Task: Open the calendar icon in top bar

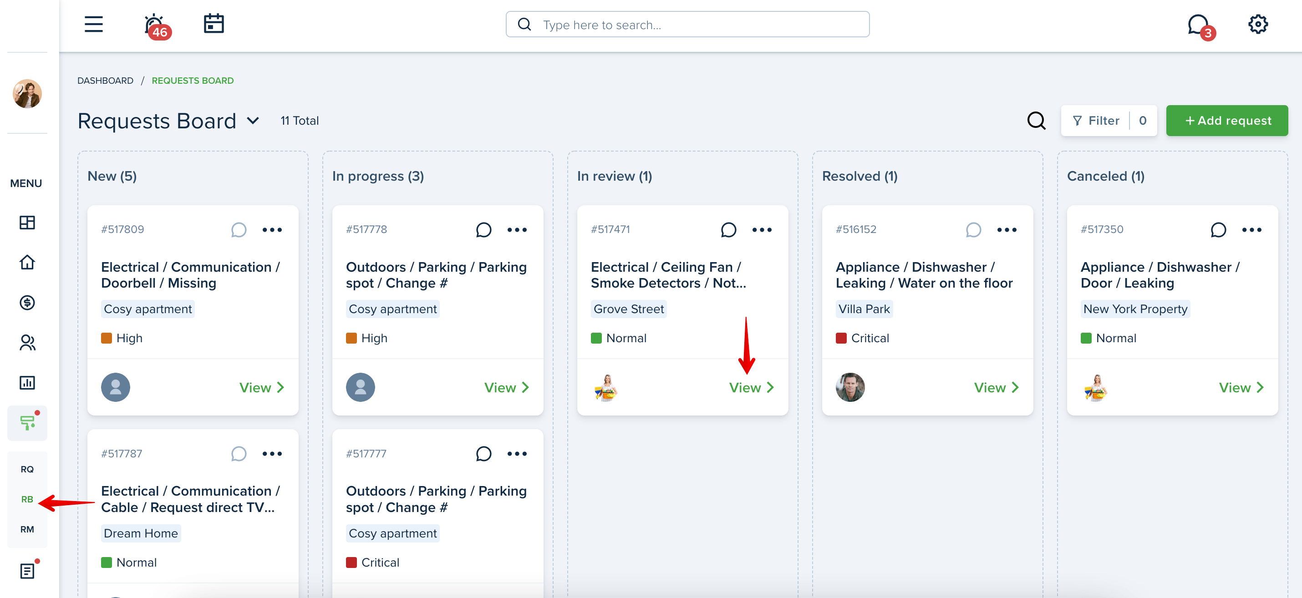Action: tap(214, 24)
